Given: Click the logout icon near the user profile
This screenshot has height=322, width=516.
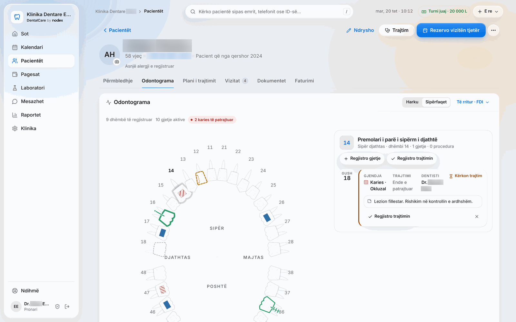Looking at the screenshot, I should click(67, 307).
